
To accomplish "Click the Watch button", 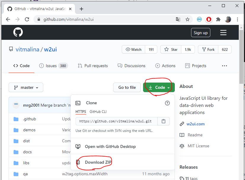I will [x=133, y=50].
